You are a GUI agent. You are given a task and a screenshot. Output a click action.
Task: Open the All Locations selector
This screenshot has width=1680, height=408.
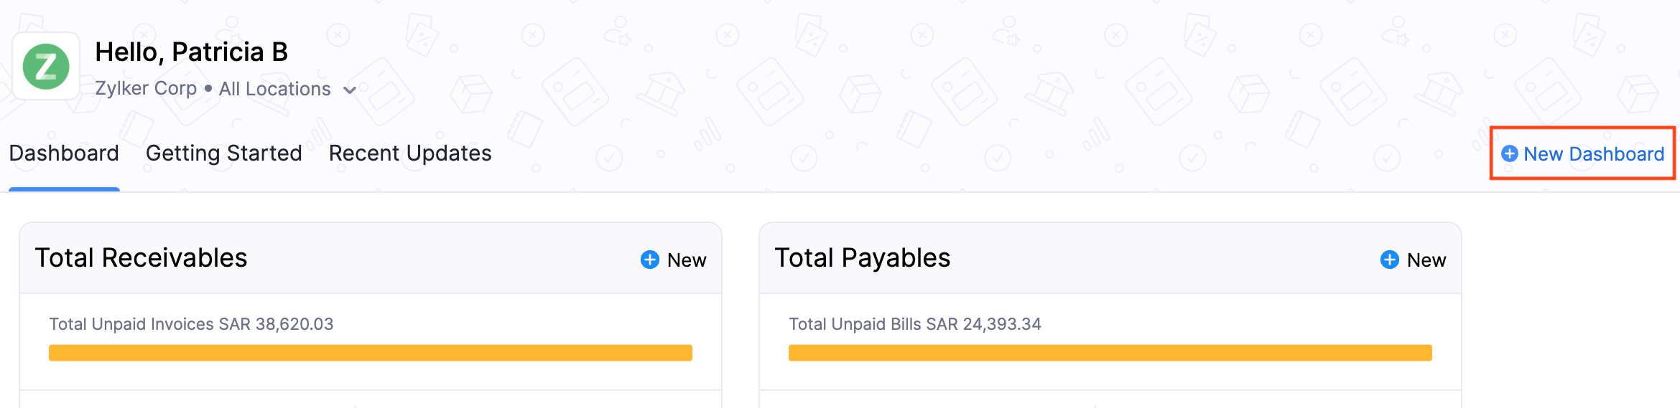[x=275, y=89]
